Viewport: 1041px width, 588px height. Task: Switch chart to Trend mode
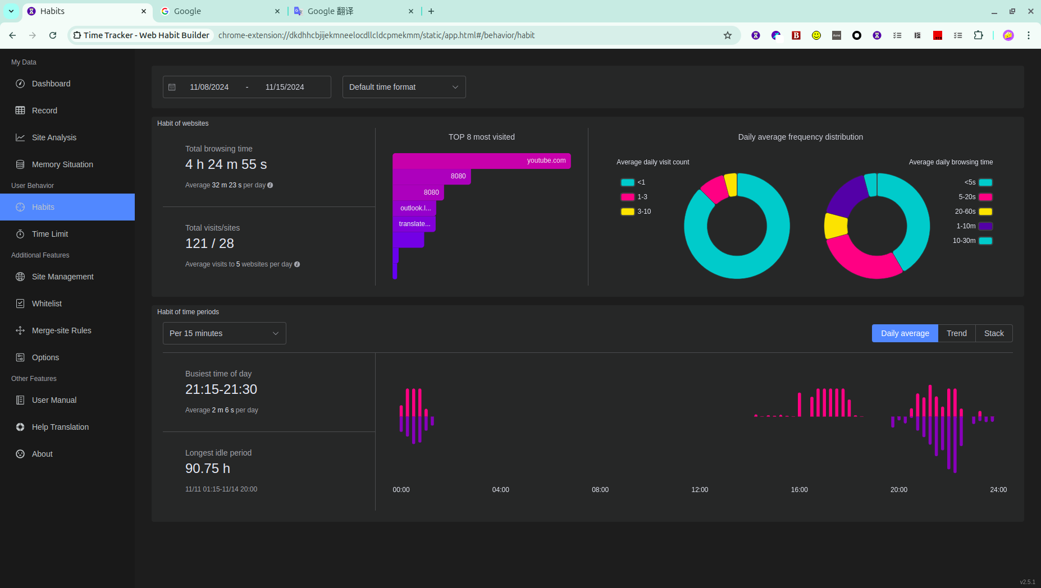[956, 333]
